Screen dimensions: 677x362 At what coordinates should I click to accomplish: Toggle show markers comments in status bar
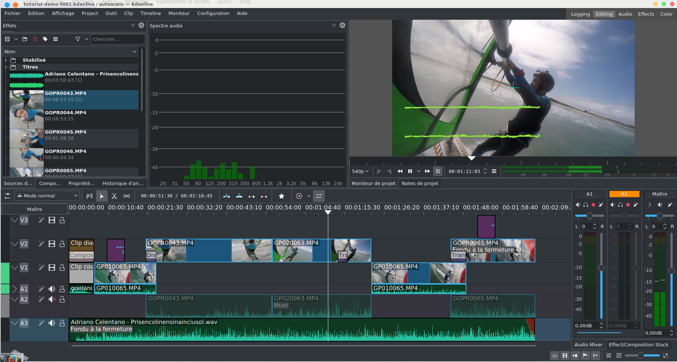(585, 355)
